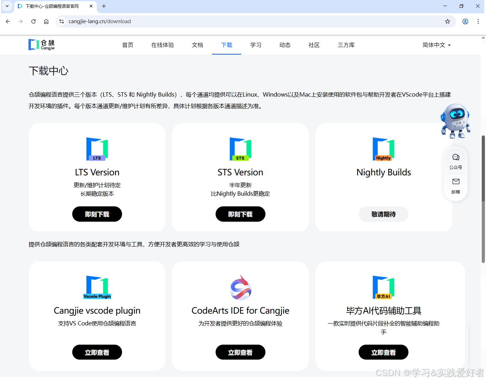Click the 毕方AI logo icon
486x381 pixels.
coord(384,287)
